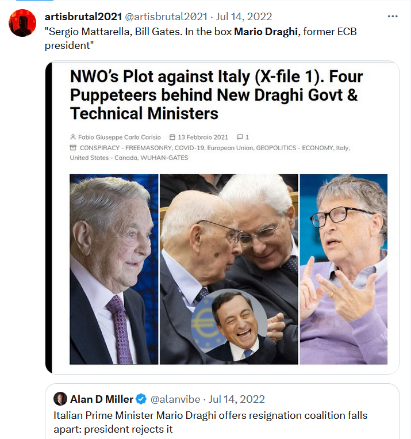Click the bold Mario Draghi text in tweet
Screen dimensions: 411x439
click(x=266, y=32)
